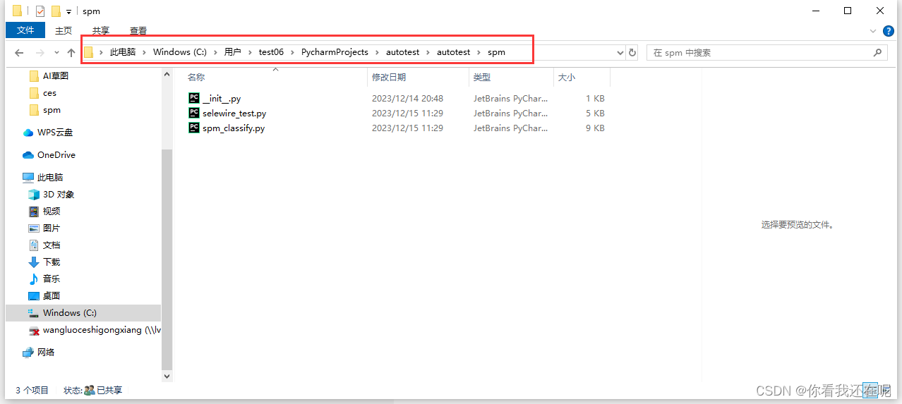Click the search magnifier icon

point(878,53)
